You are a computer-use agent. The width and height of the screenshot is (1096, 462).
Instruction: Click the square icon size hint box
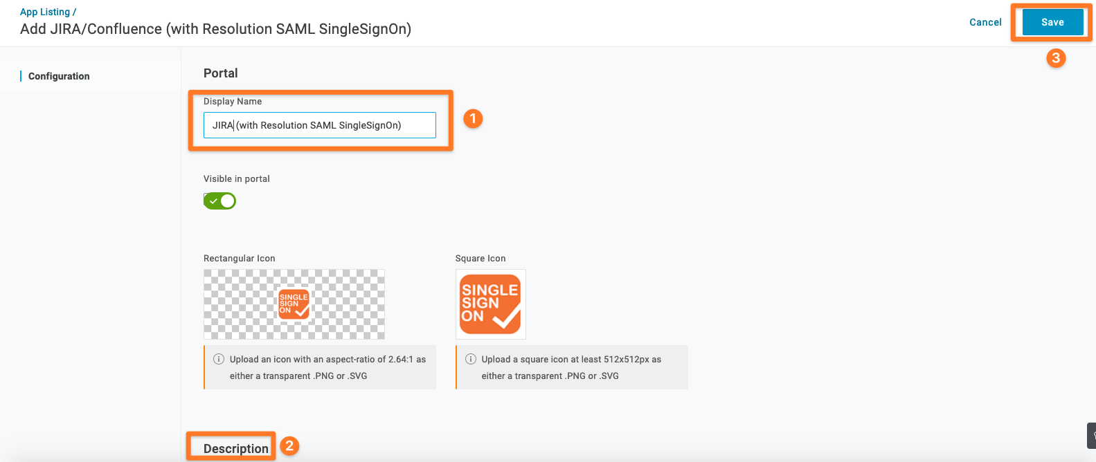(x=572, y=367)
